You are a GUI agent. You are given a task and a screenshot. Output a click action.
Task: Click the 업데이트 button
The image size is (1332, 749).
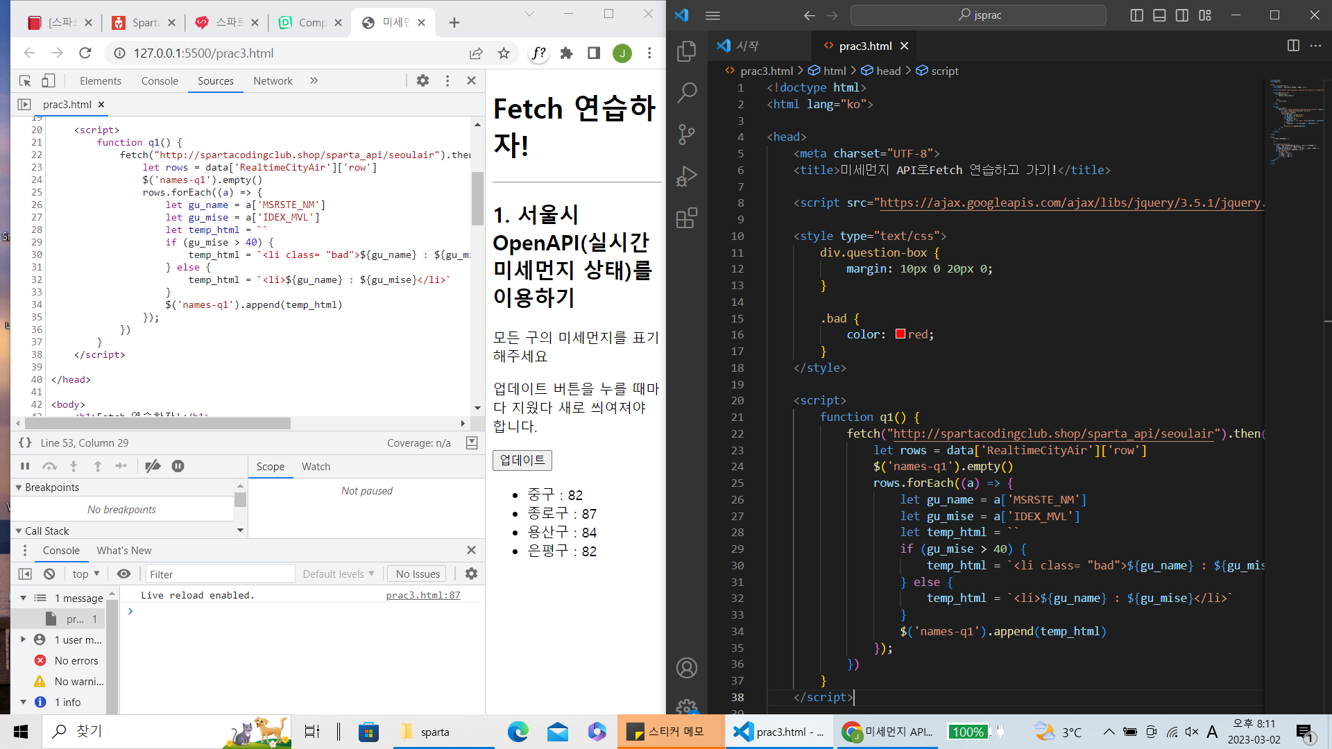522,460
